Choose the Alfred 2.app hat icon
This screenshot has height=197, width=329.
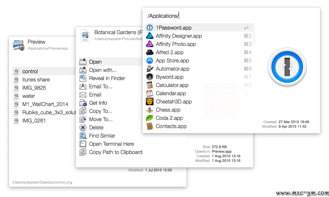(x=150, y=52)
